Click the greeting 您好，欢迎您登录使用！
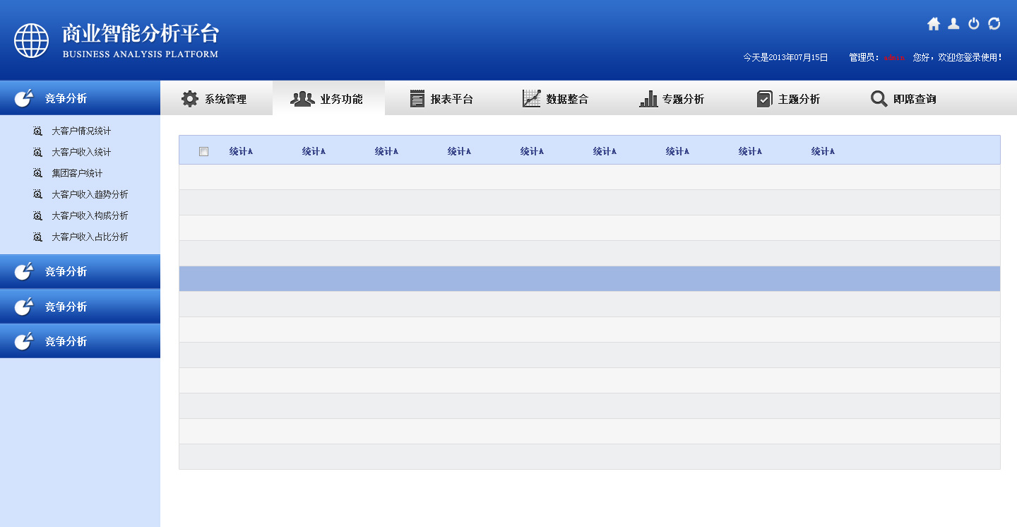1017x527 pixels. coord(958,58)
